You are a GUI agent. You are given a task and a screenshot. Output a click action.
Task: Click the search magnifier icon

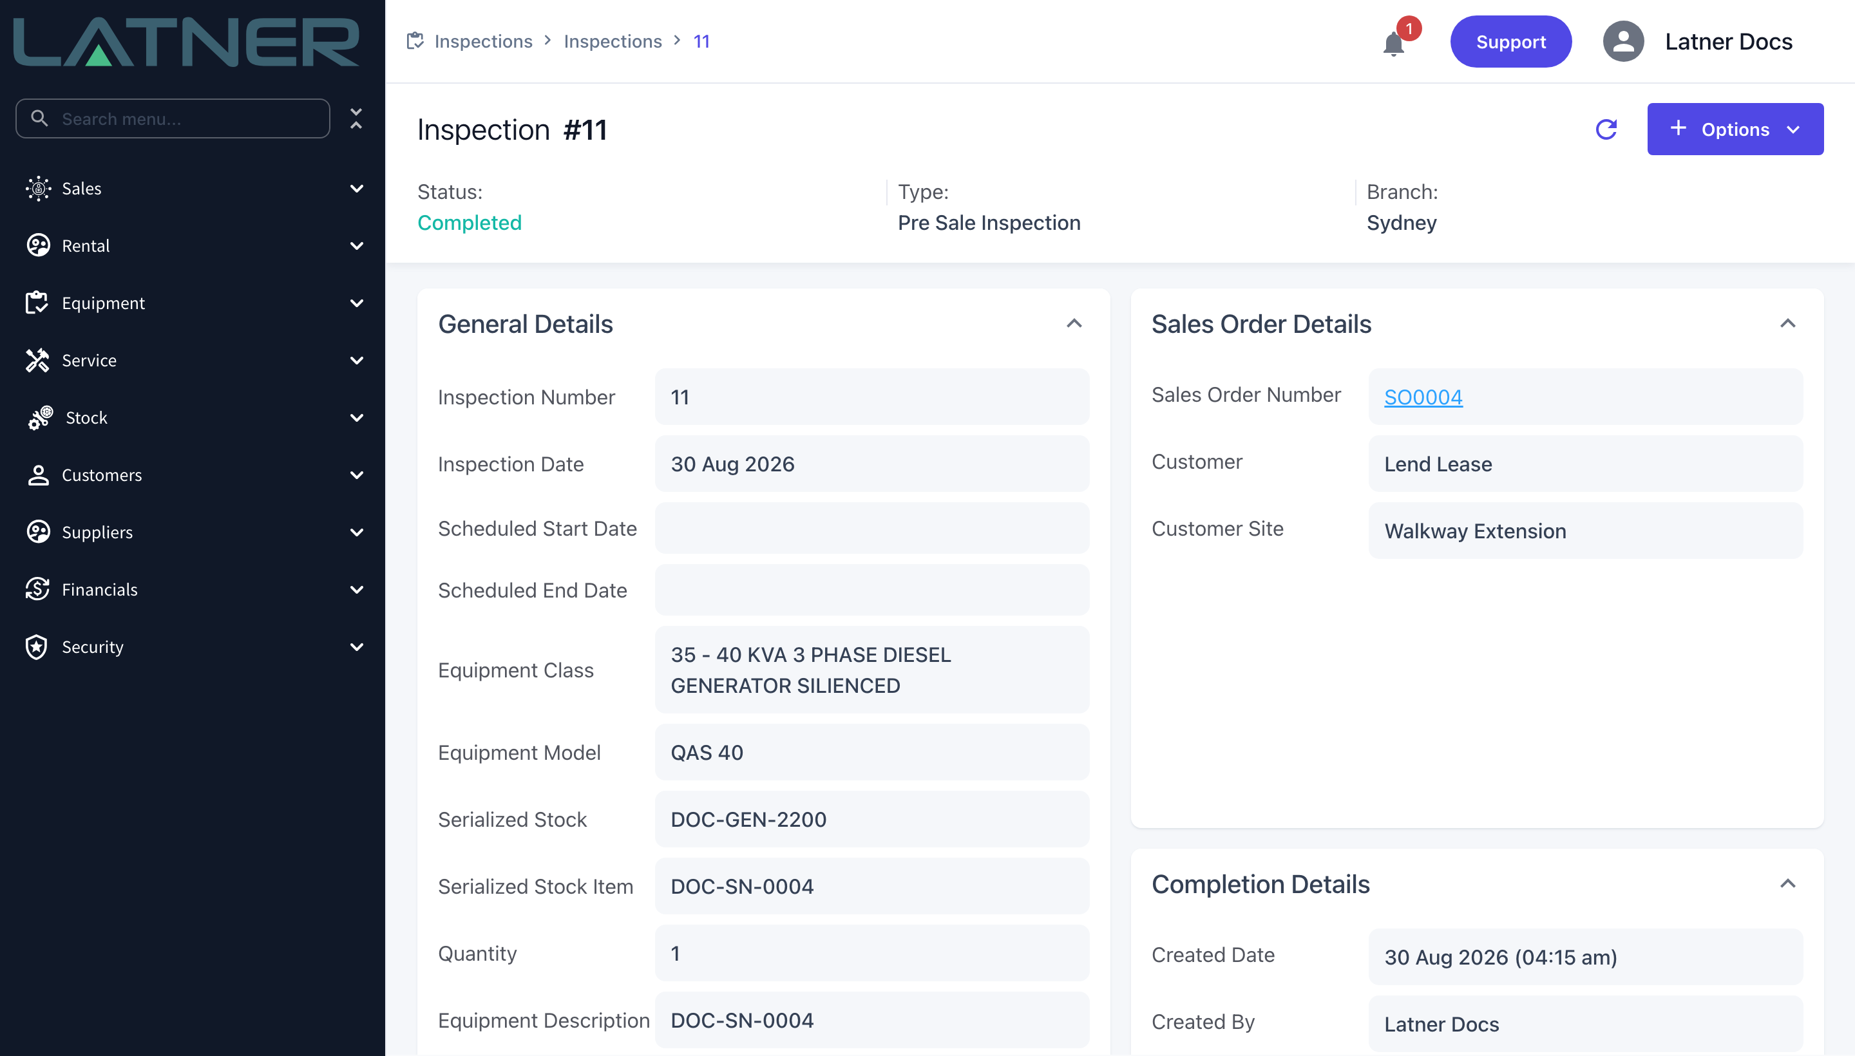(40, 118)
